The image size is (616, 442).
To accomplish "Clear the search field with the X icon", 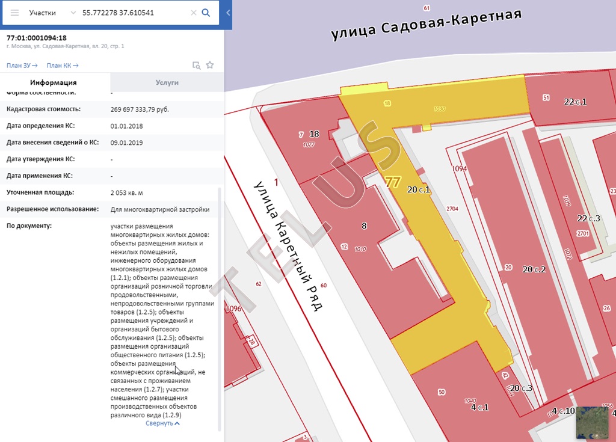I will coord(194,13).
